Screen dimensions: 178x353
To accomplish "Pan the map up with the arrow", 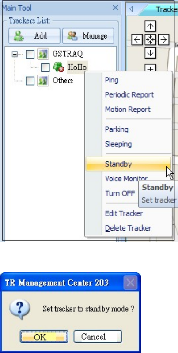I will point(150,27).
